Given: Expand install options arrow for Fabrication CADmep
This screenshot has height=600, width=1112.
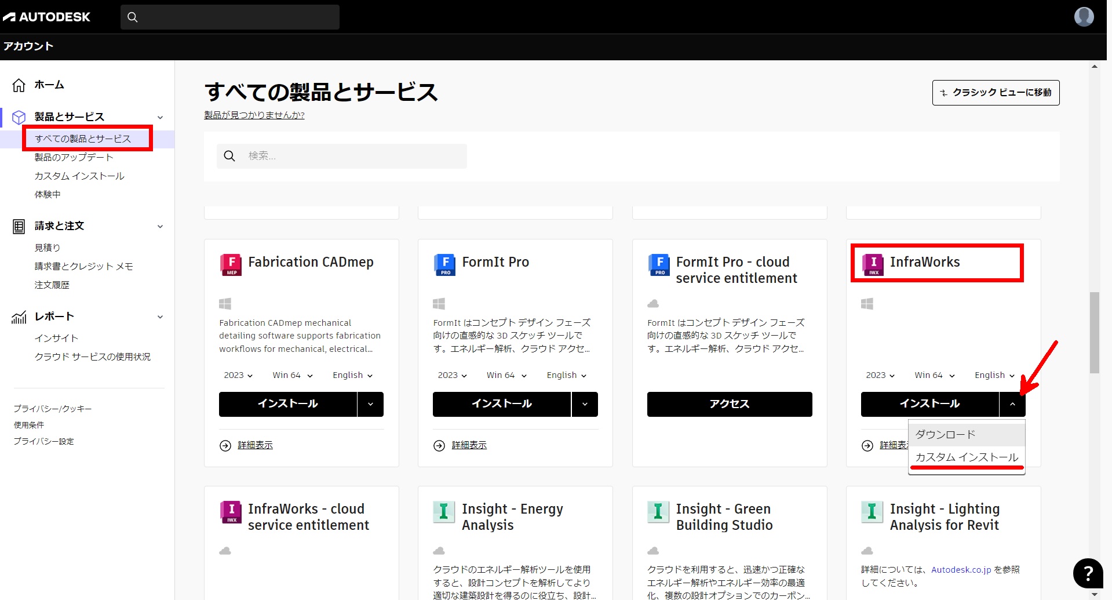Looking at the screenshot, I should tap(370, 404).
